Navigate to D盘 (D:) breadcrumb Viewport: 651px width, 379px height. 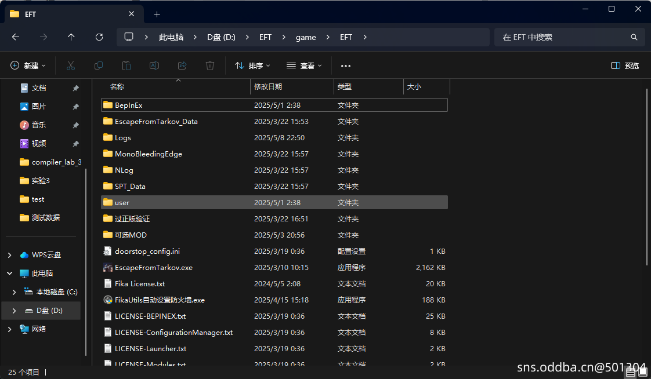coord(221,37)
